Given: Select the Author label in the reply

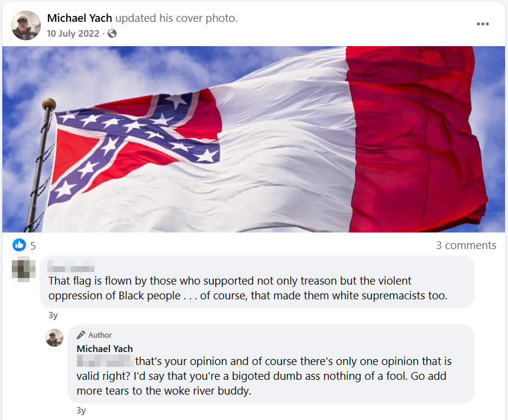Looking at the screenshot, I should coord(100,335).
